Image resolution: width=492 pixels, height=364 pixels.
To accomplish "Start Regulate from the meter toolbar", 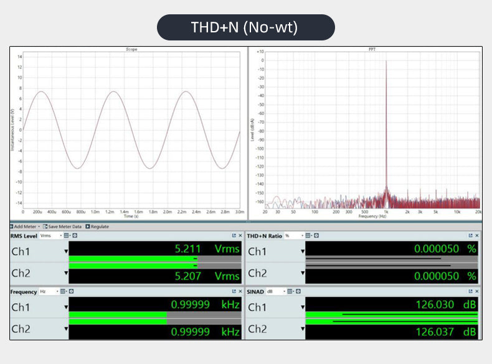I will pyautogui.click(x=97, y=226).
